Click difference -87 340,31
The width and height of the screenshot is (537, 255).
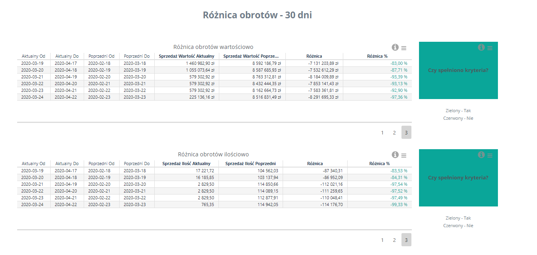pyautogui.click(x=332, y=171)
